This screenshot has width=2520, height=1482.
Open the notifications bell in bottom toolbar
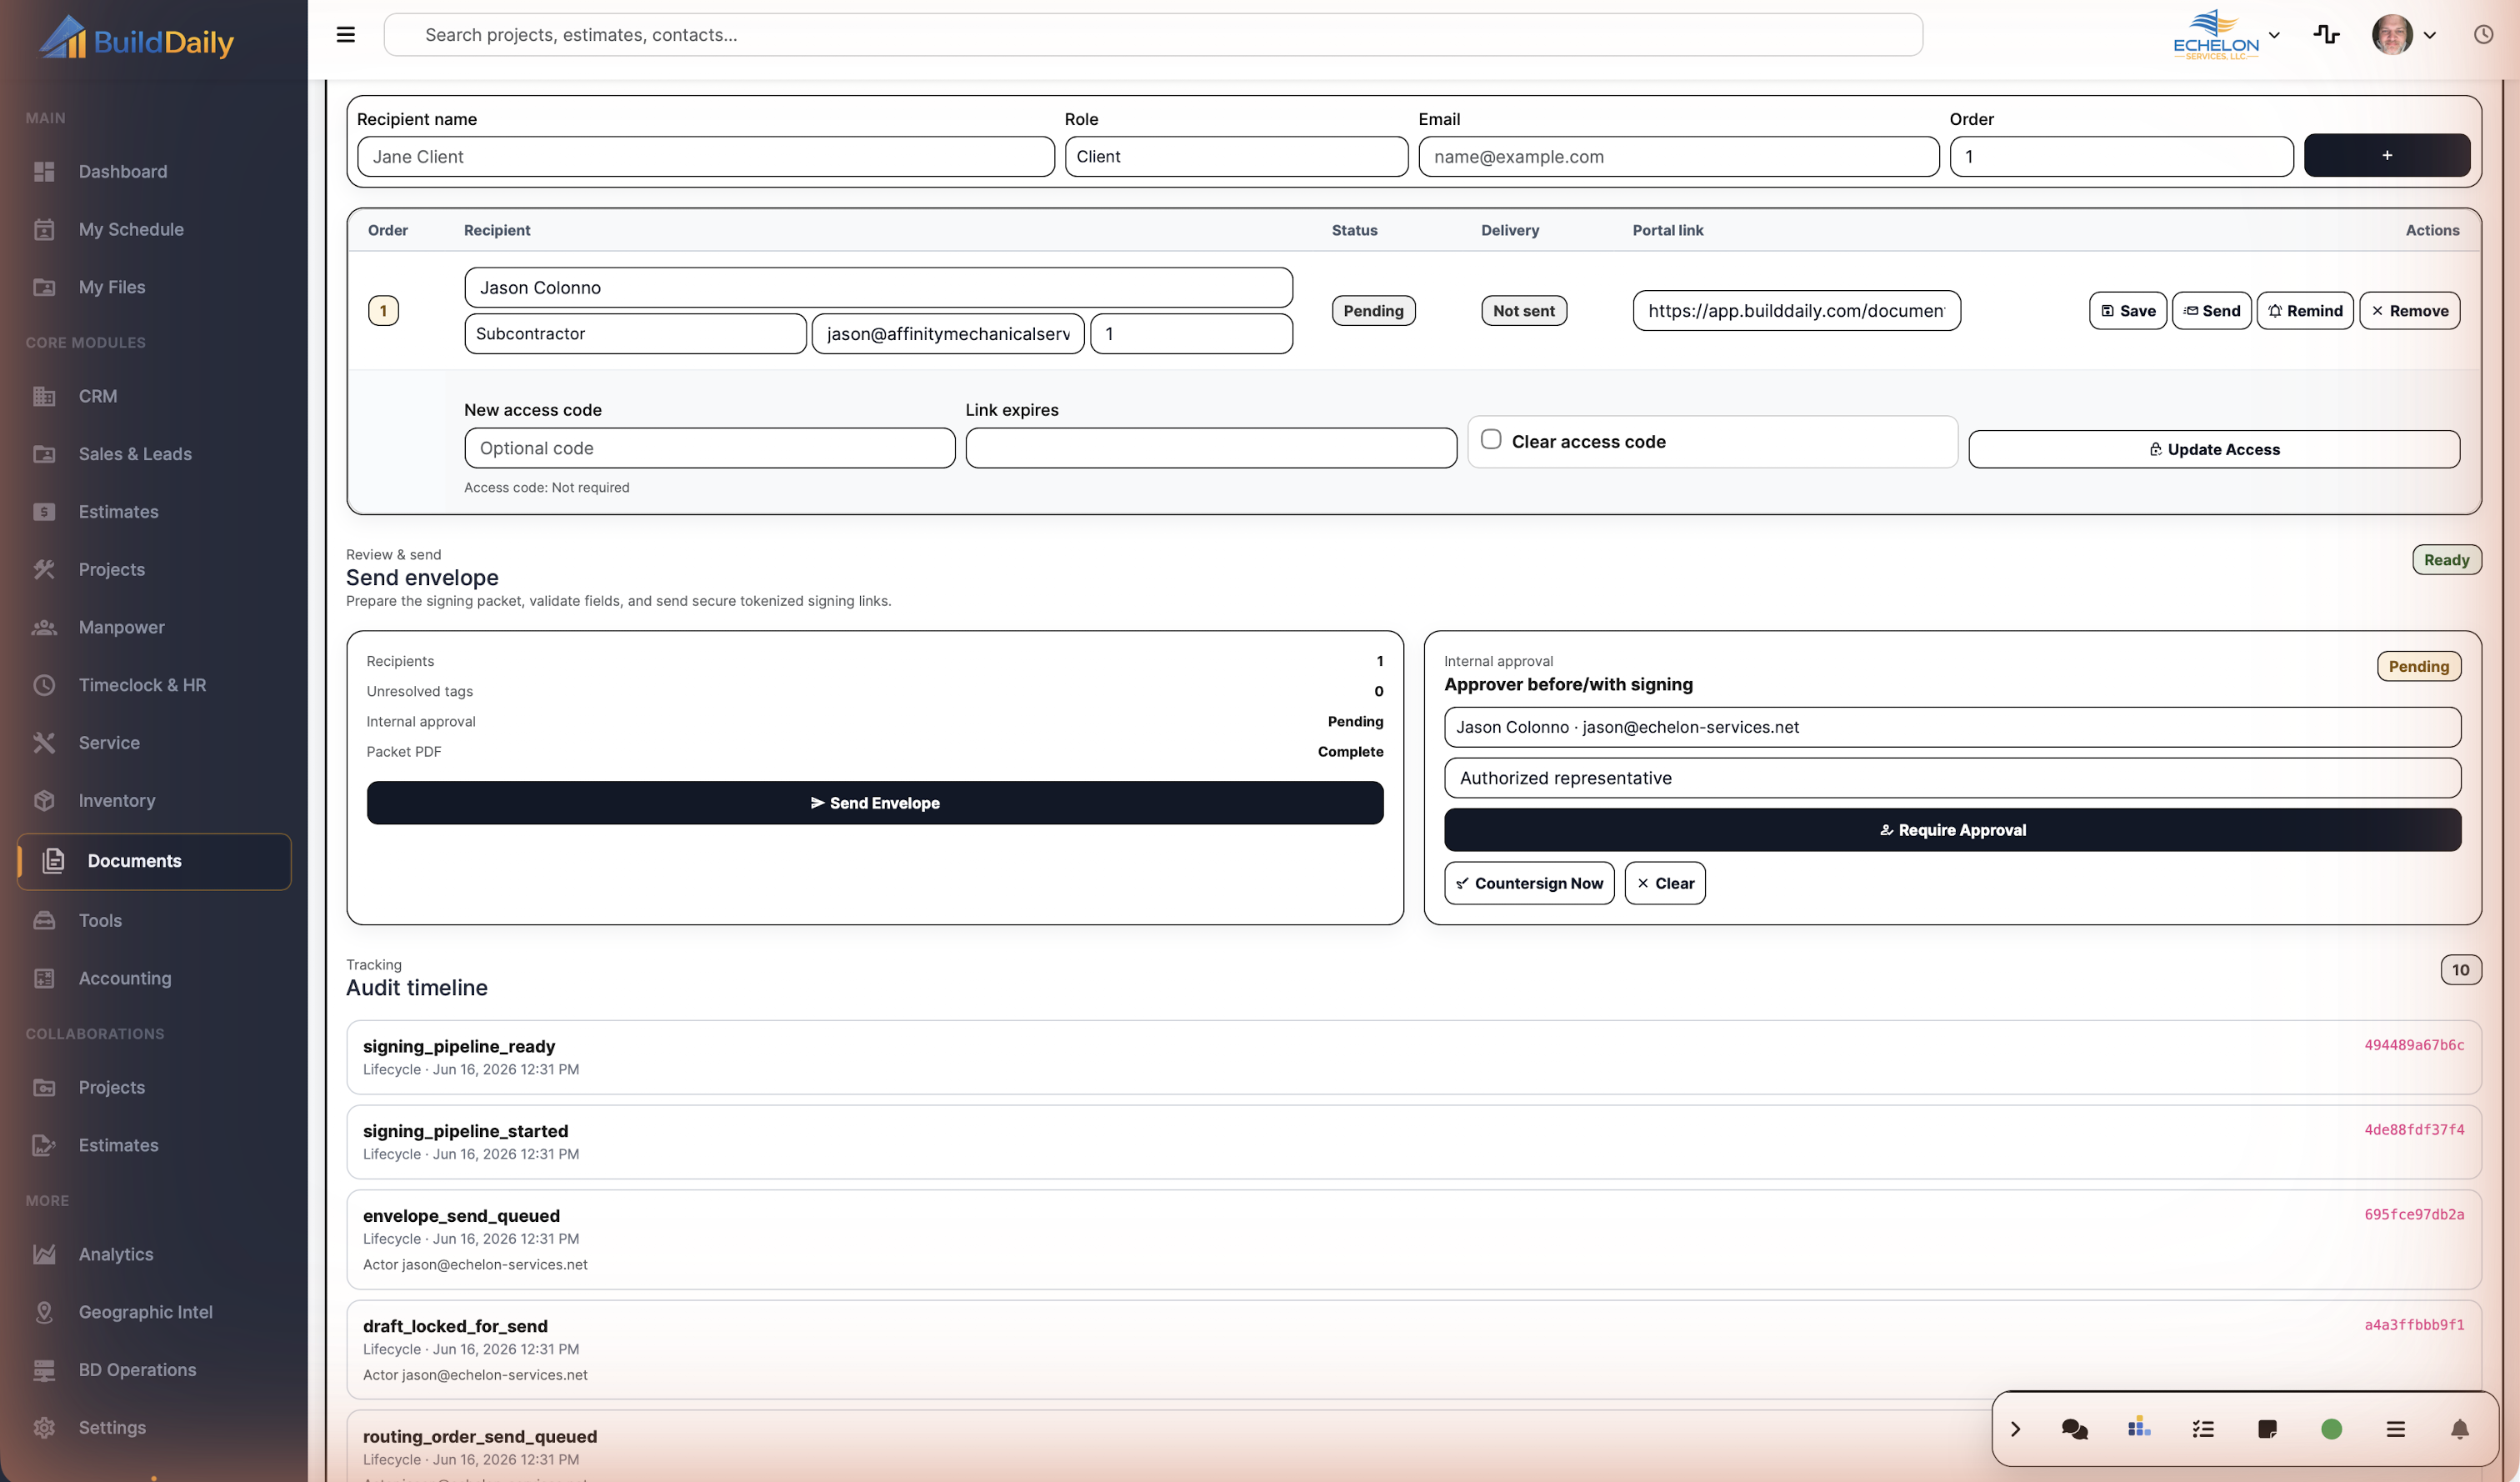[x=2460, y=1429]
